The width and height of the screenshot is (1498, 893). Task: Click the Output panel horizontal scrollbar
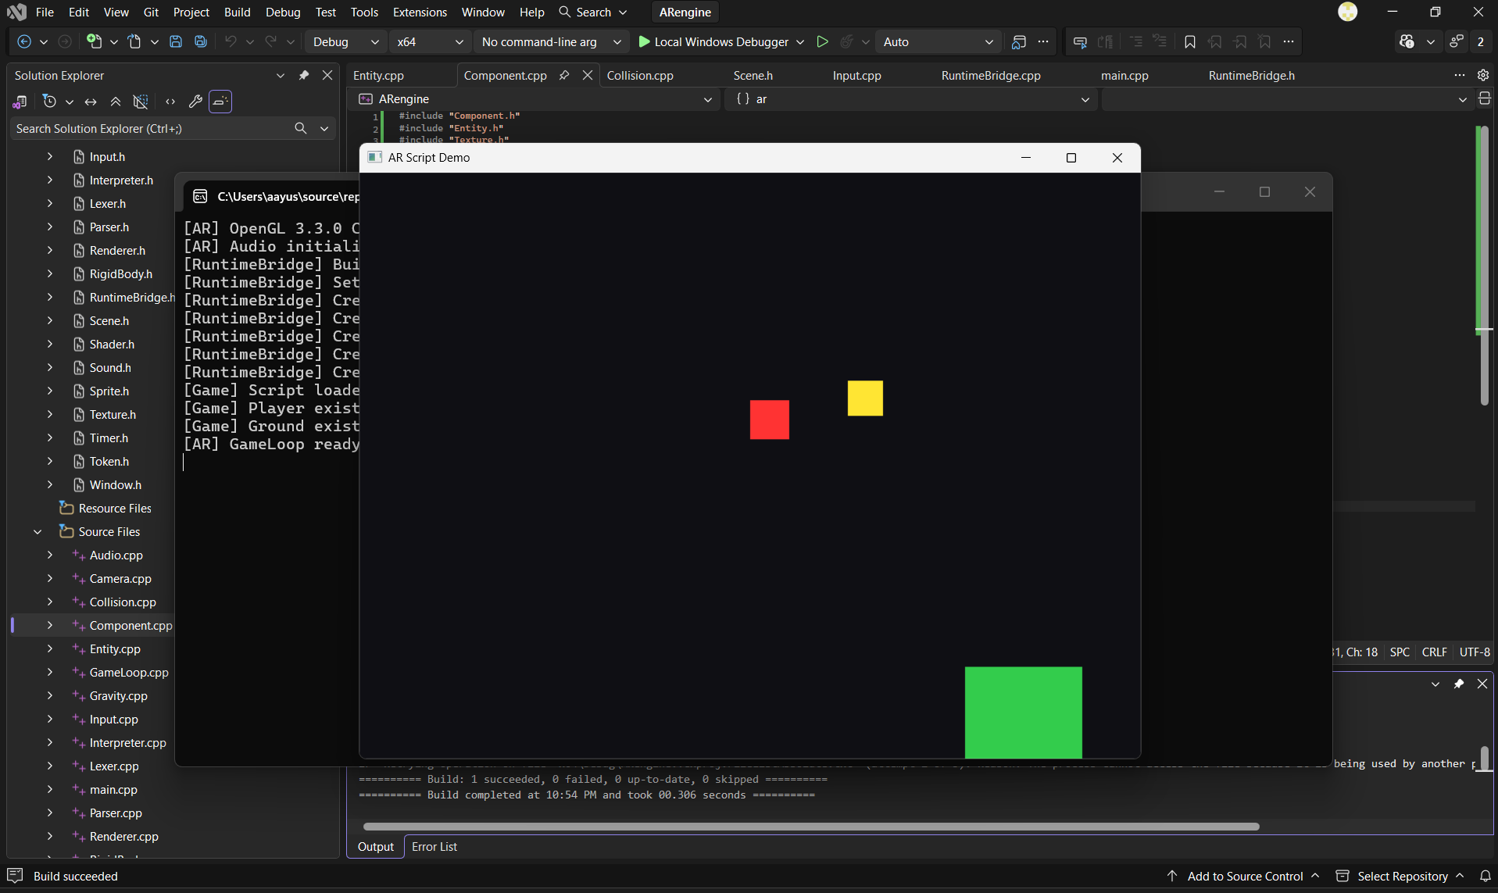click(x=811, y=827)
